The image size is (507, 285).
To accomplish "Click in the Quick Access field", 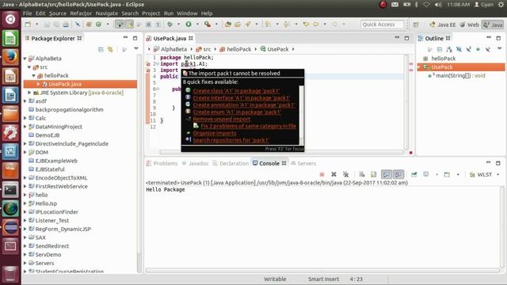I will pos(382,25).
